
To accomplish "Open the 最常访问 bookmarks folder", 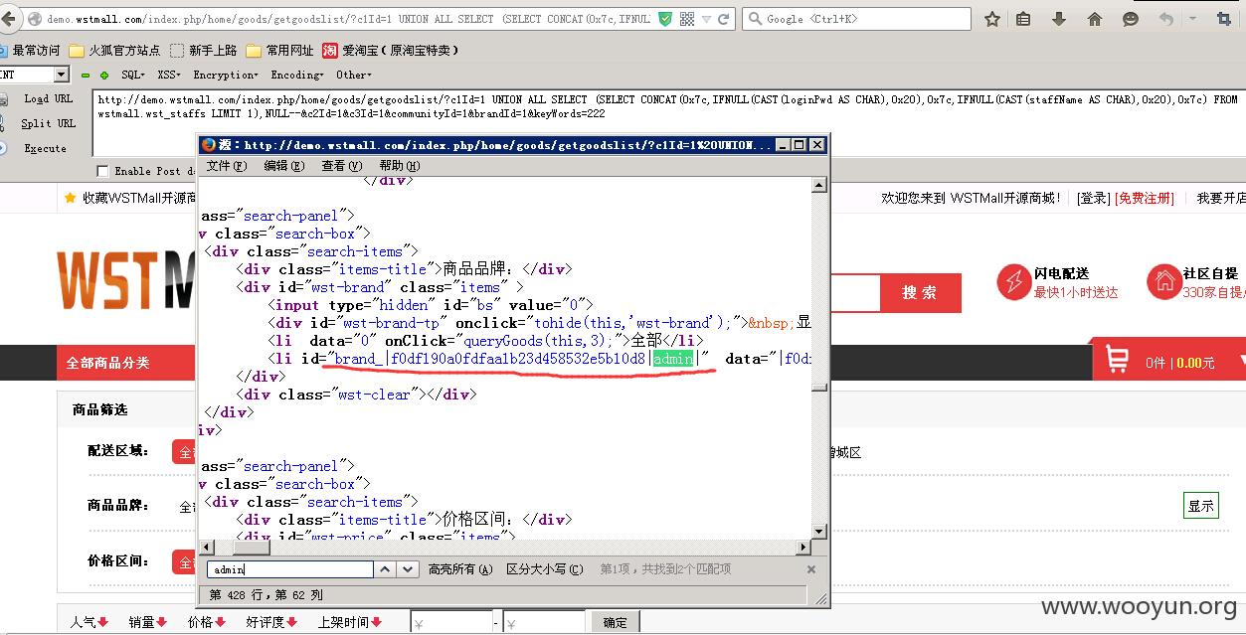I will 30,51.
